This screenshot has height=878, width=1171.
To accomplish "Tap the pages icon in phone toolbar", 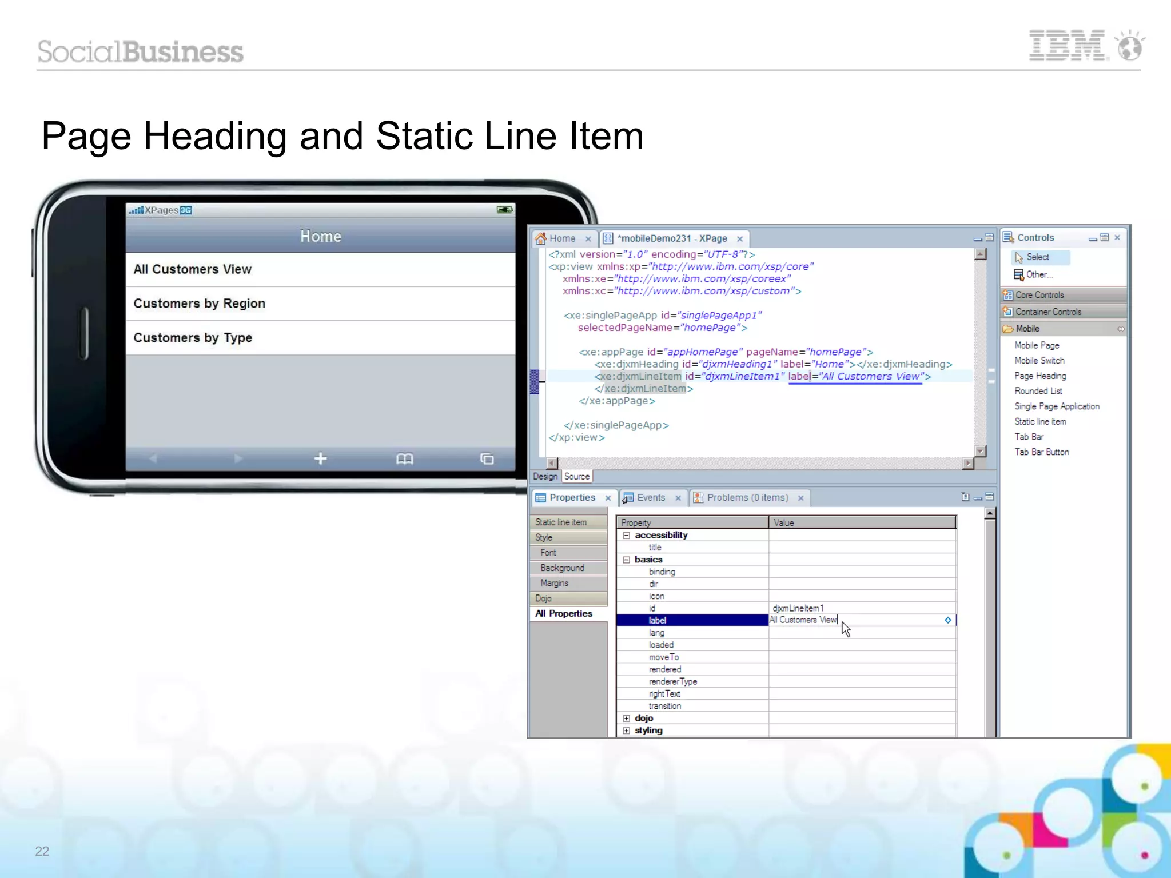I will coord(487,459).
